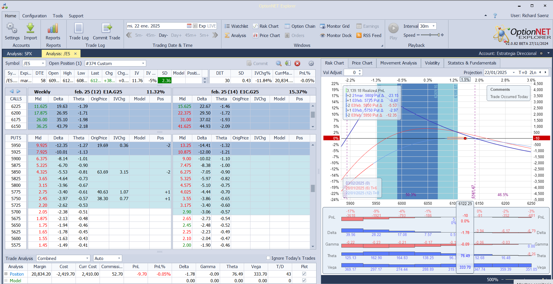Uncheck the Plot checkbox in the Model row
Image resolution: width=553 pixels, height=284 pixels.
304,280
